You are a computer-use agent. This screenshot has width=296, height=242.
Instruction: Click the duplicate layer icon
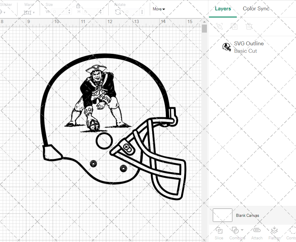pos(219,26)
